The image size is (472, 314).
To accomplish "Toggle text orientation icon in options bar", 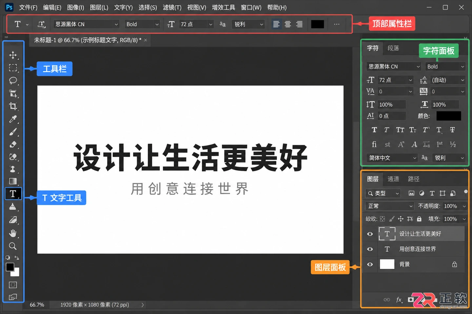I will click(42, 24).
